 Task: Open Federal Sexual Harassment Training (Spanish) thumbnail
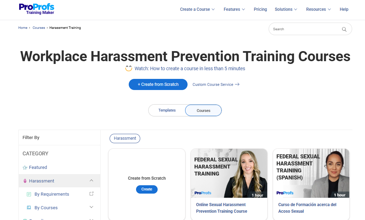[311, 173]
